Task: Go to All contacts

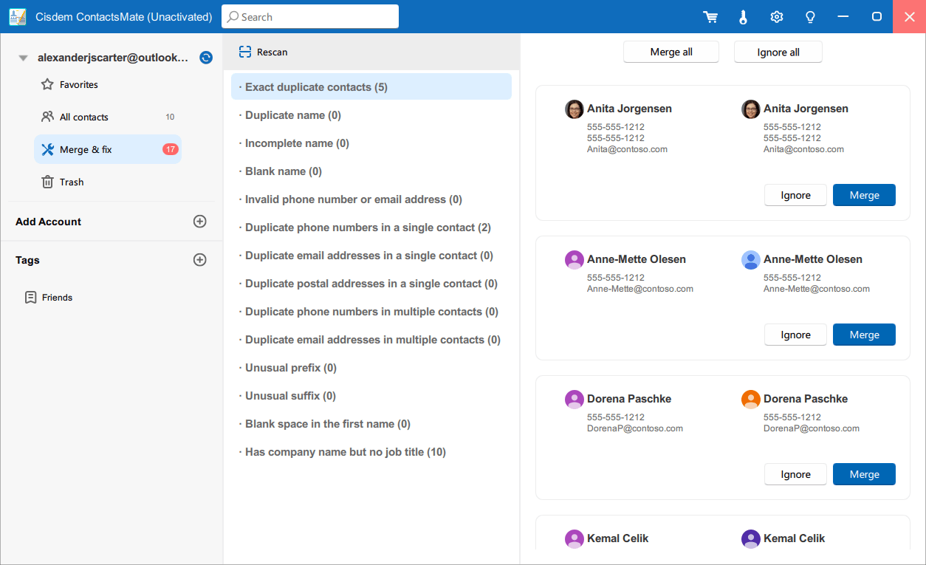Action: [83, 117]
